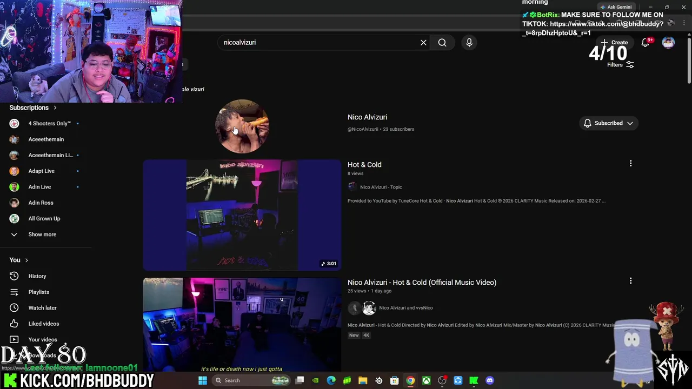The width and height of the screenshot is (692, 389).
Task: Open the Windows Start menu
Action: tap(203, 380)
